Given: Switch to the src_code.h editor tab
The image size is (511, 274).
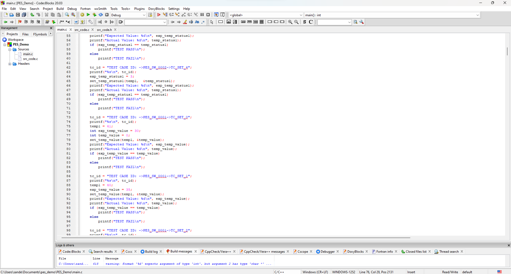Looking at the screenshot, I should 104,30.
